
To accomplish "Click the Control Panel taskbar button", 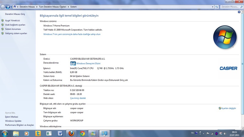I will 104,133.
